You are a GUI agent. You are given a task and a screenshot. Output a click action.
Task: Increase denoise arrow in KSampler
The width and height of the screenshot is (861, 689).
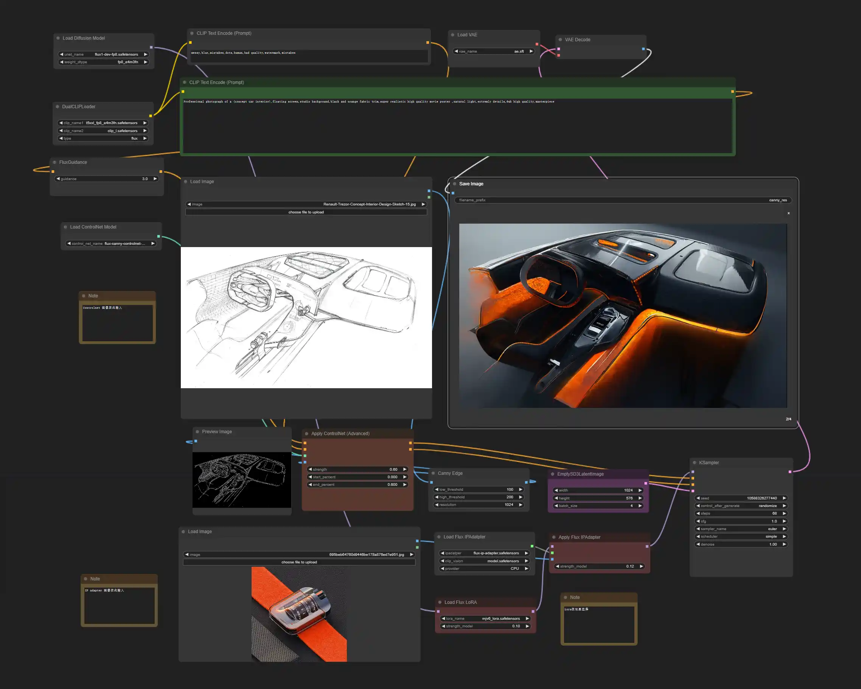click(x=784, y=544)
